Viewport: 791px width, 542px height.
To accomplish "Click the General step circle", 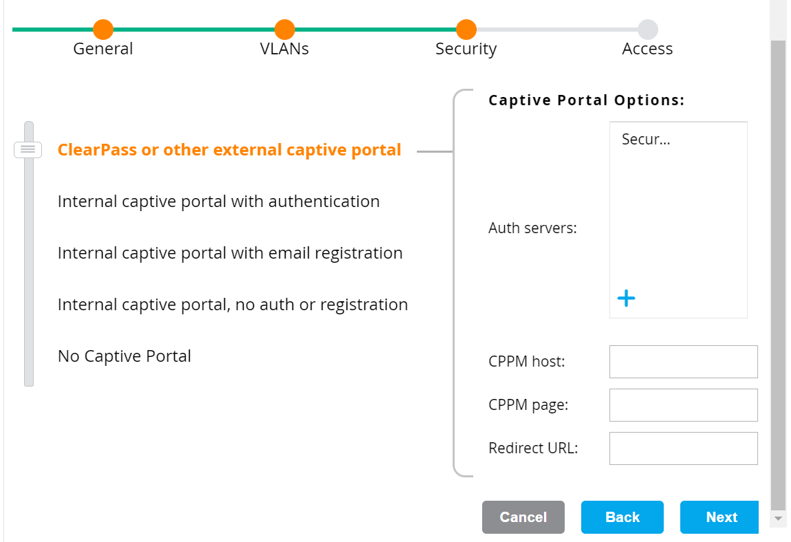I will [103, 30].
